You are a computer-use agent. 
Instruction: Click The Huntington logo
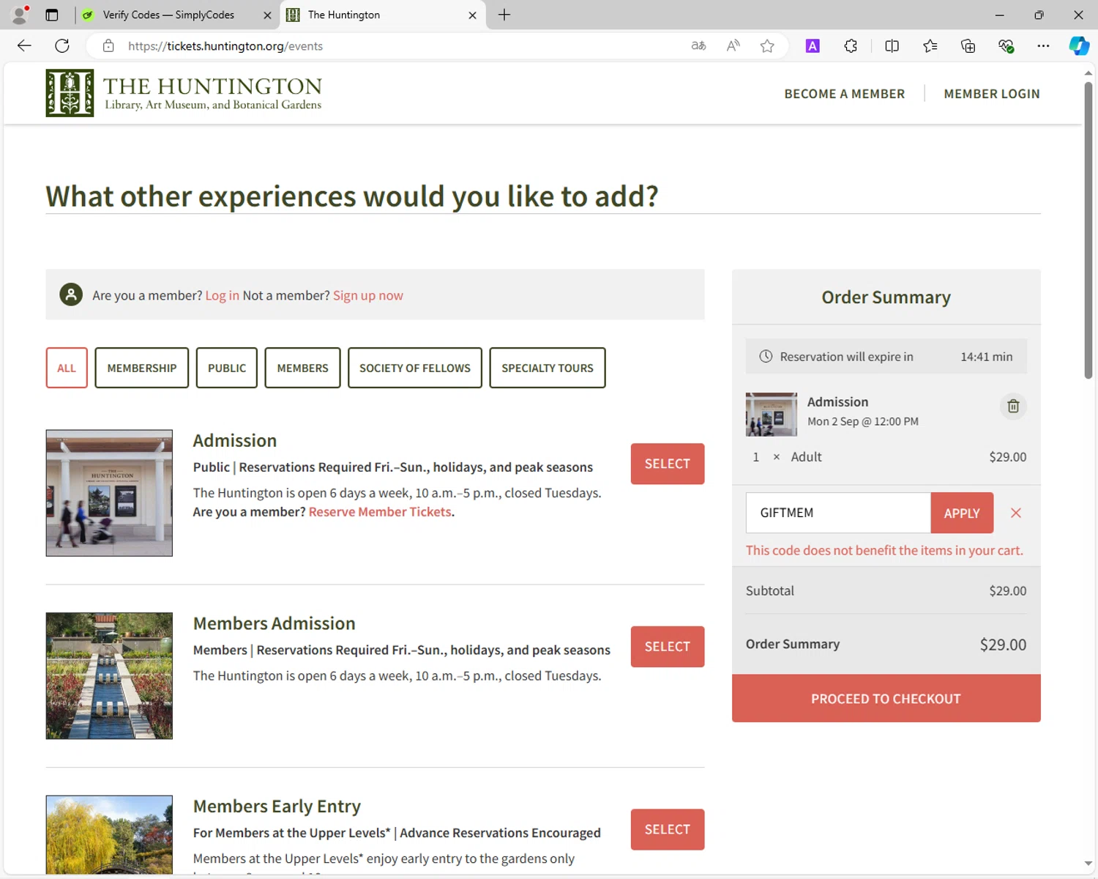click(x=184, y=93)
